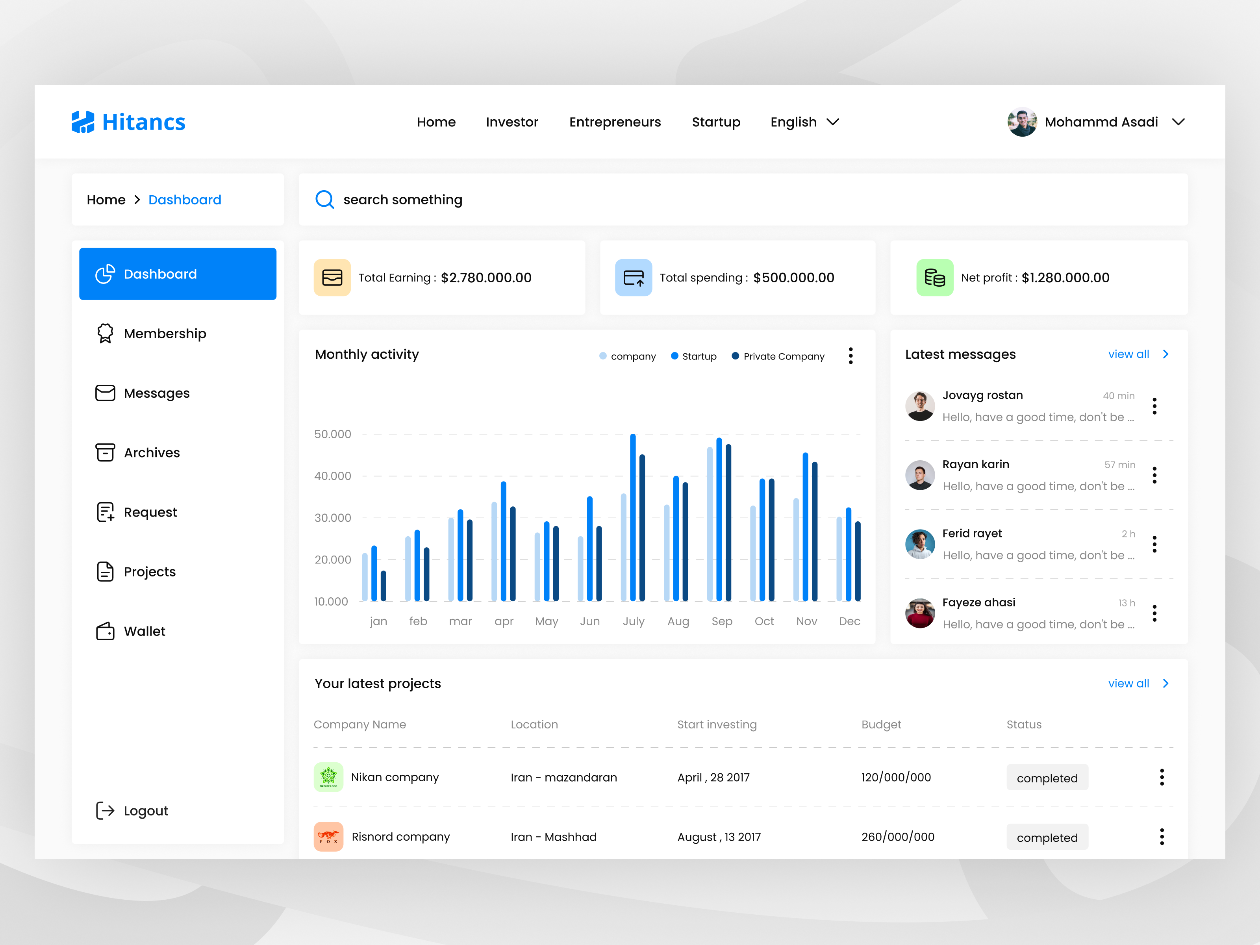Open Monthly activity three-dot menu
The height and width of the screenshot is (945, 1260).
pos(850,356)
